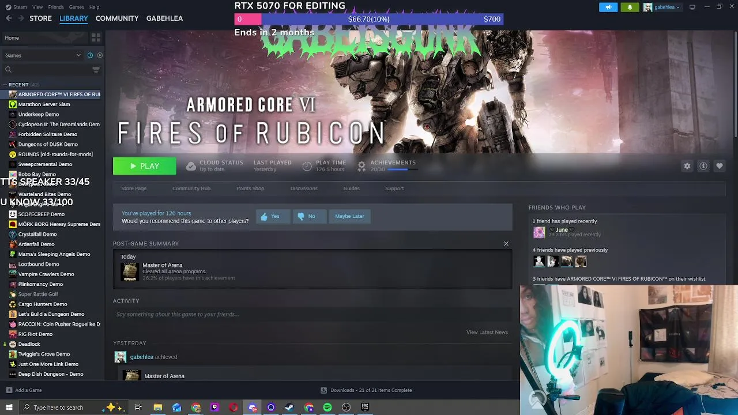Open the Help menu

click(x=94, y=7)
